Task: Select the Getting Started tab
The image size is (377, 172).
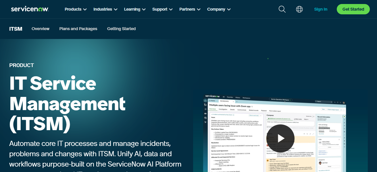Action: pos(121,29)
